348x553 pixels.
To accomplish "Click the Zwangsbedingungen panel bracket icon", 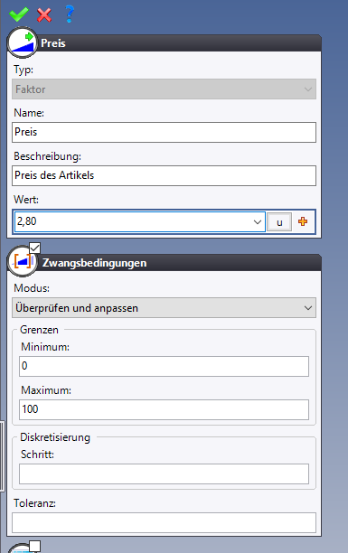I will coord(22,262).
